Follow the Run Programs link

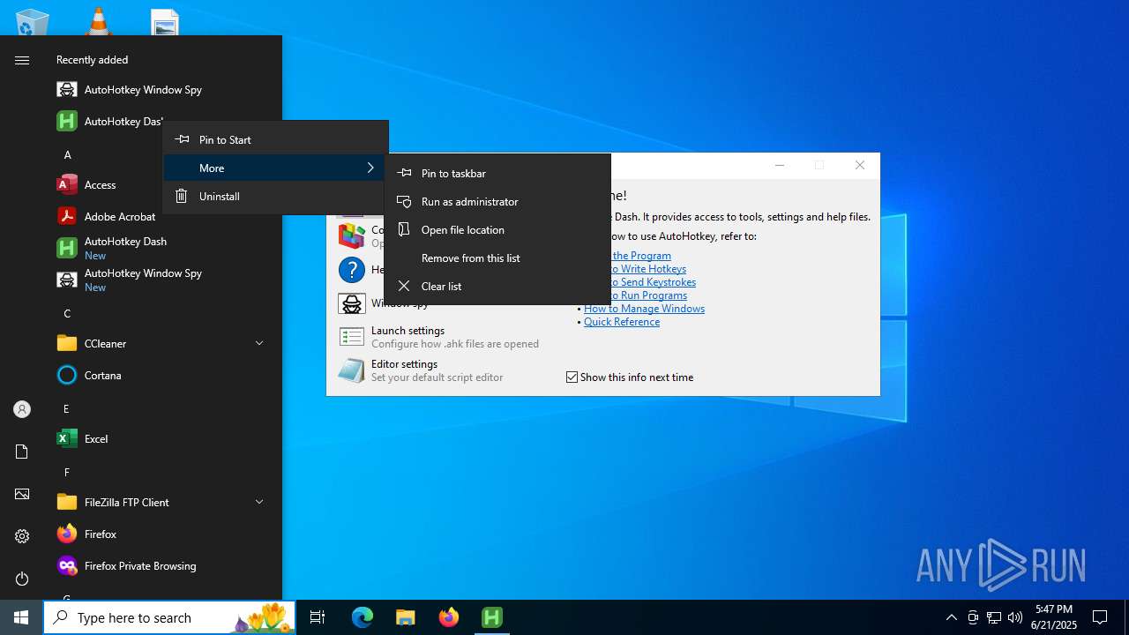tap(648, 295)
